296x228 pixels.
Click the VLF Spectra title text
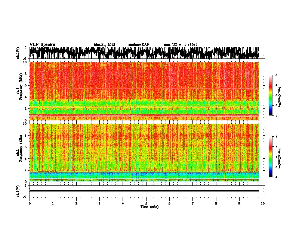tap(42, 45)
